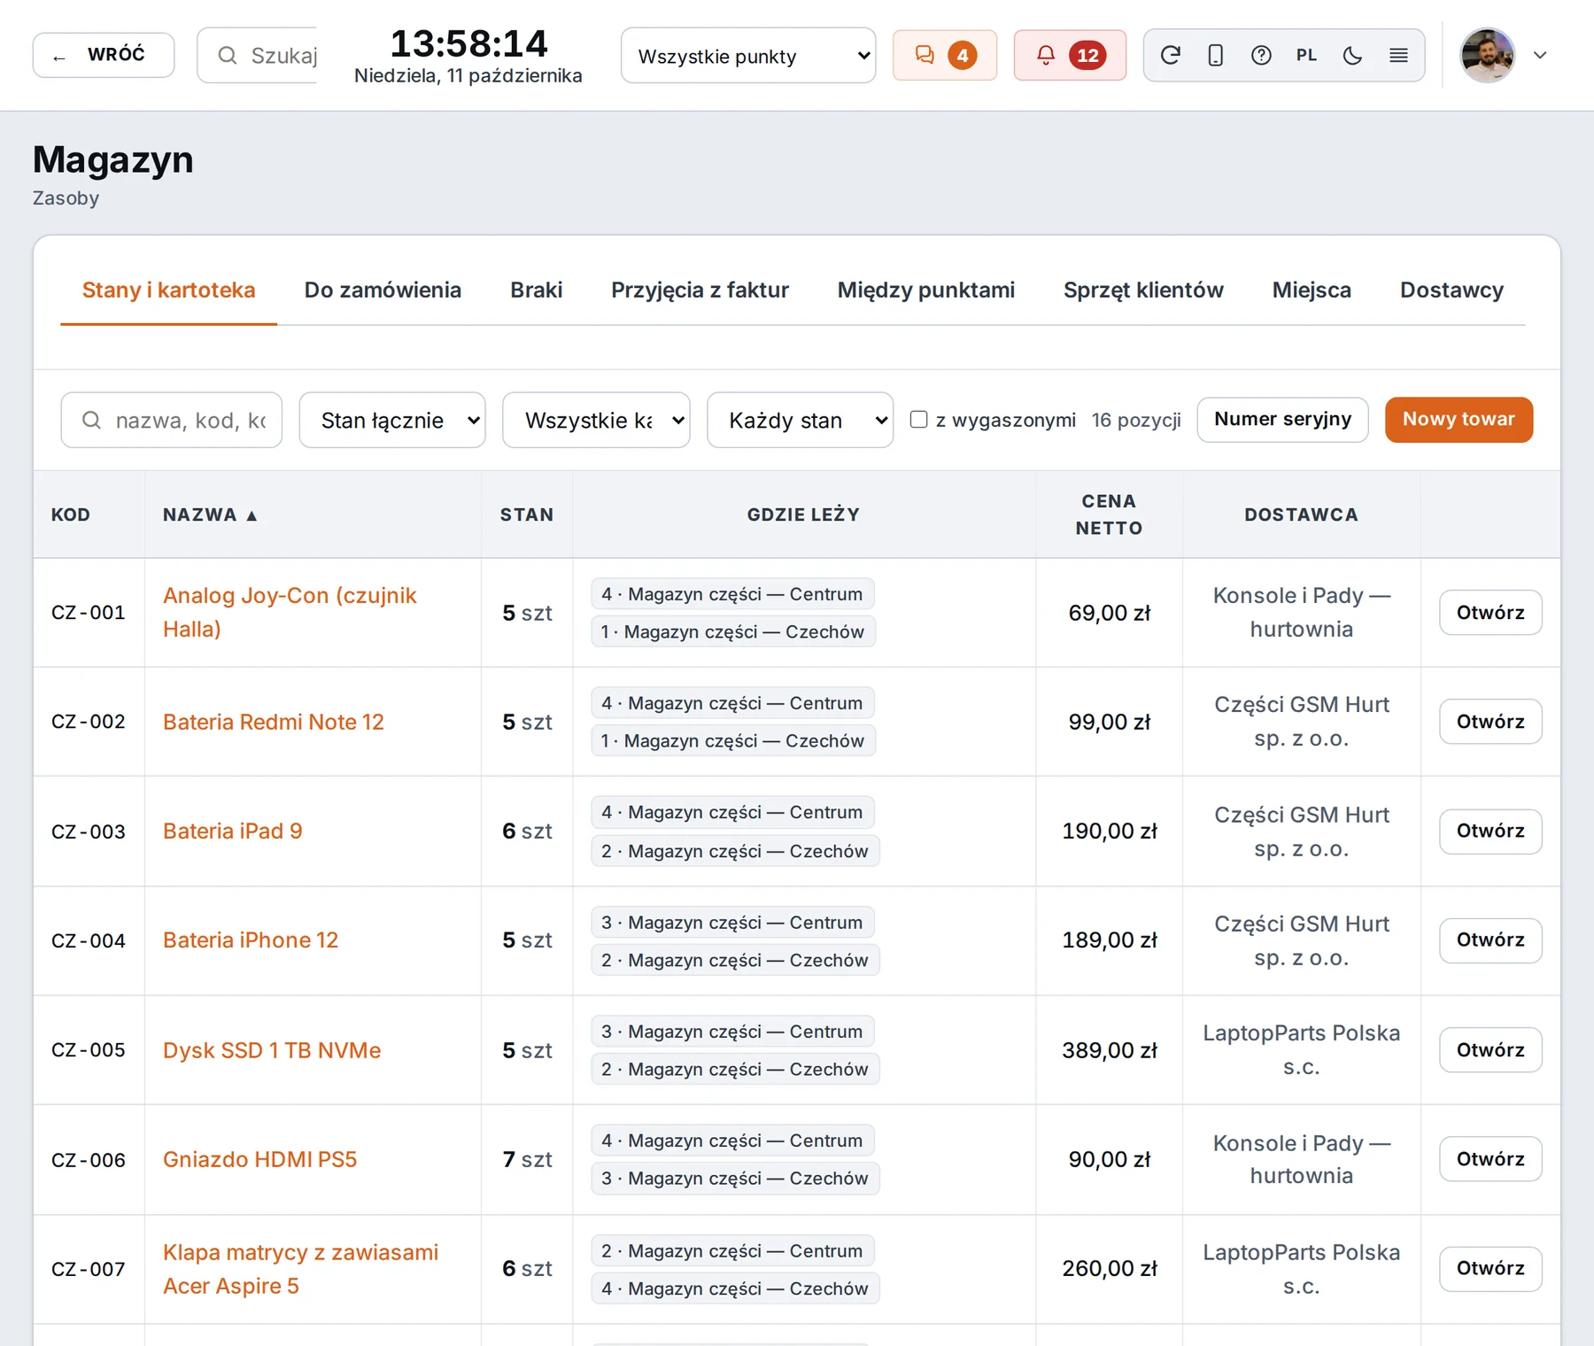Click the WRÓĆ back button
This screenshot has width=1594, height=1346.
point(104,55)
